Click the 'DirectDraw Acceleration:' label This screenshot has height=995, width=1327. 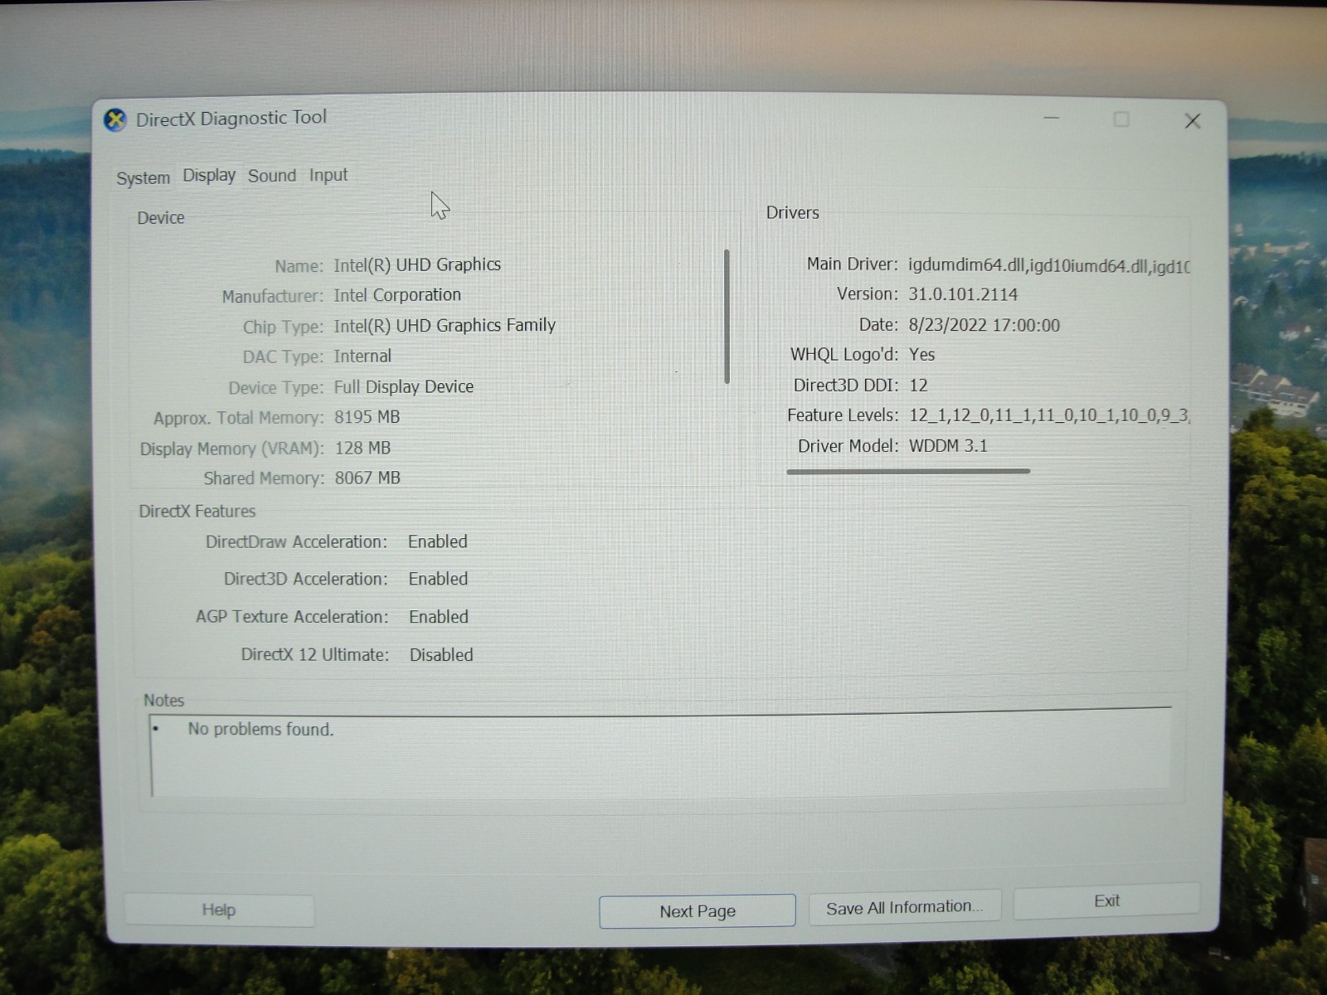(x=296, y=541)
